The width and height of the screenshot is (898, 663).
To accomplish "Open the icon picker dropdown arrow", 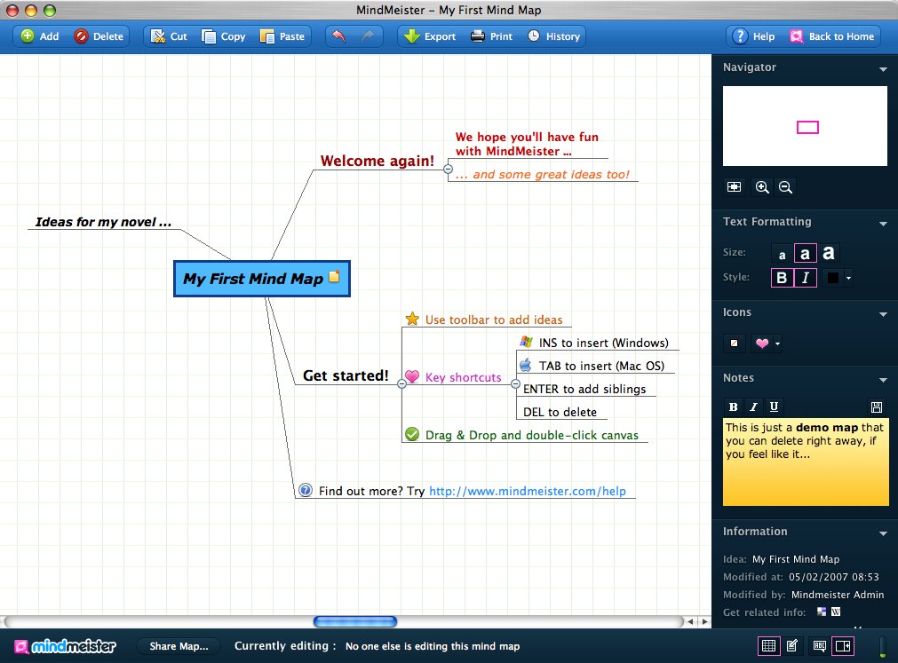I will [777, 343].
